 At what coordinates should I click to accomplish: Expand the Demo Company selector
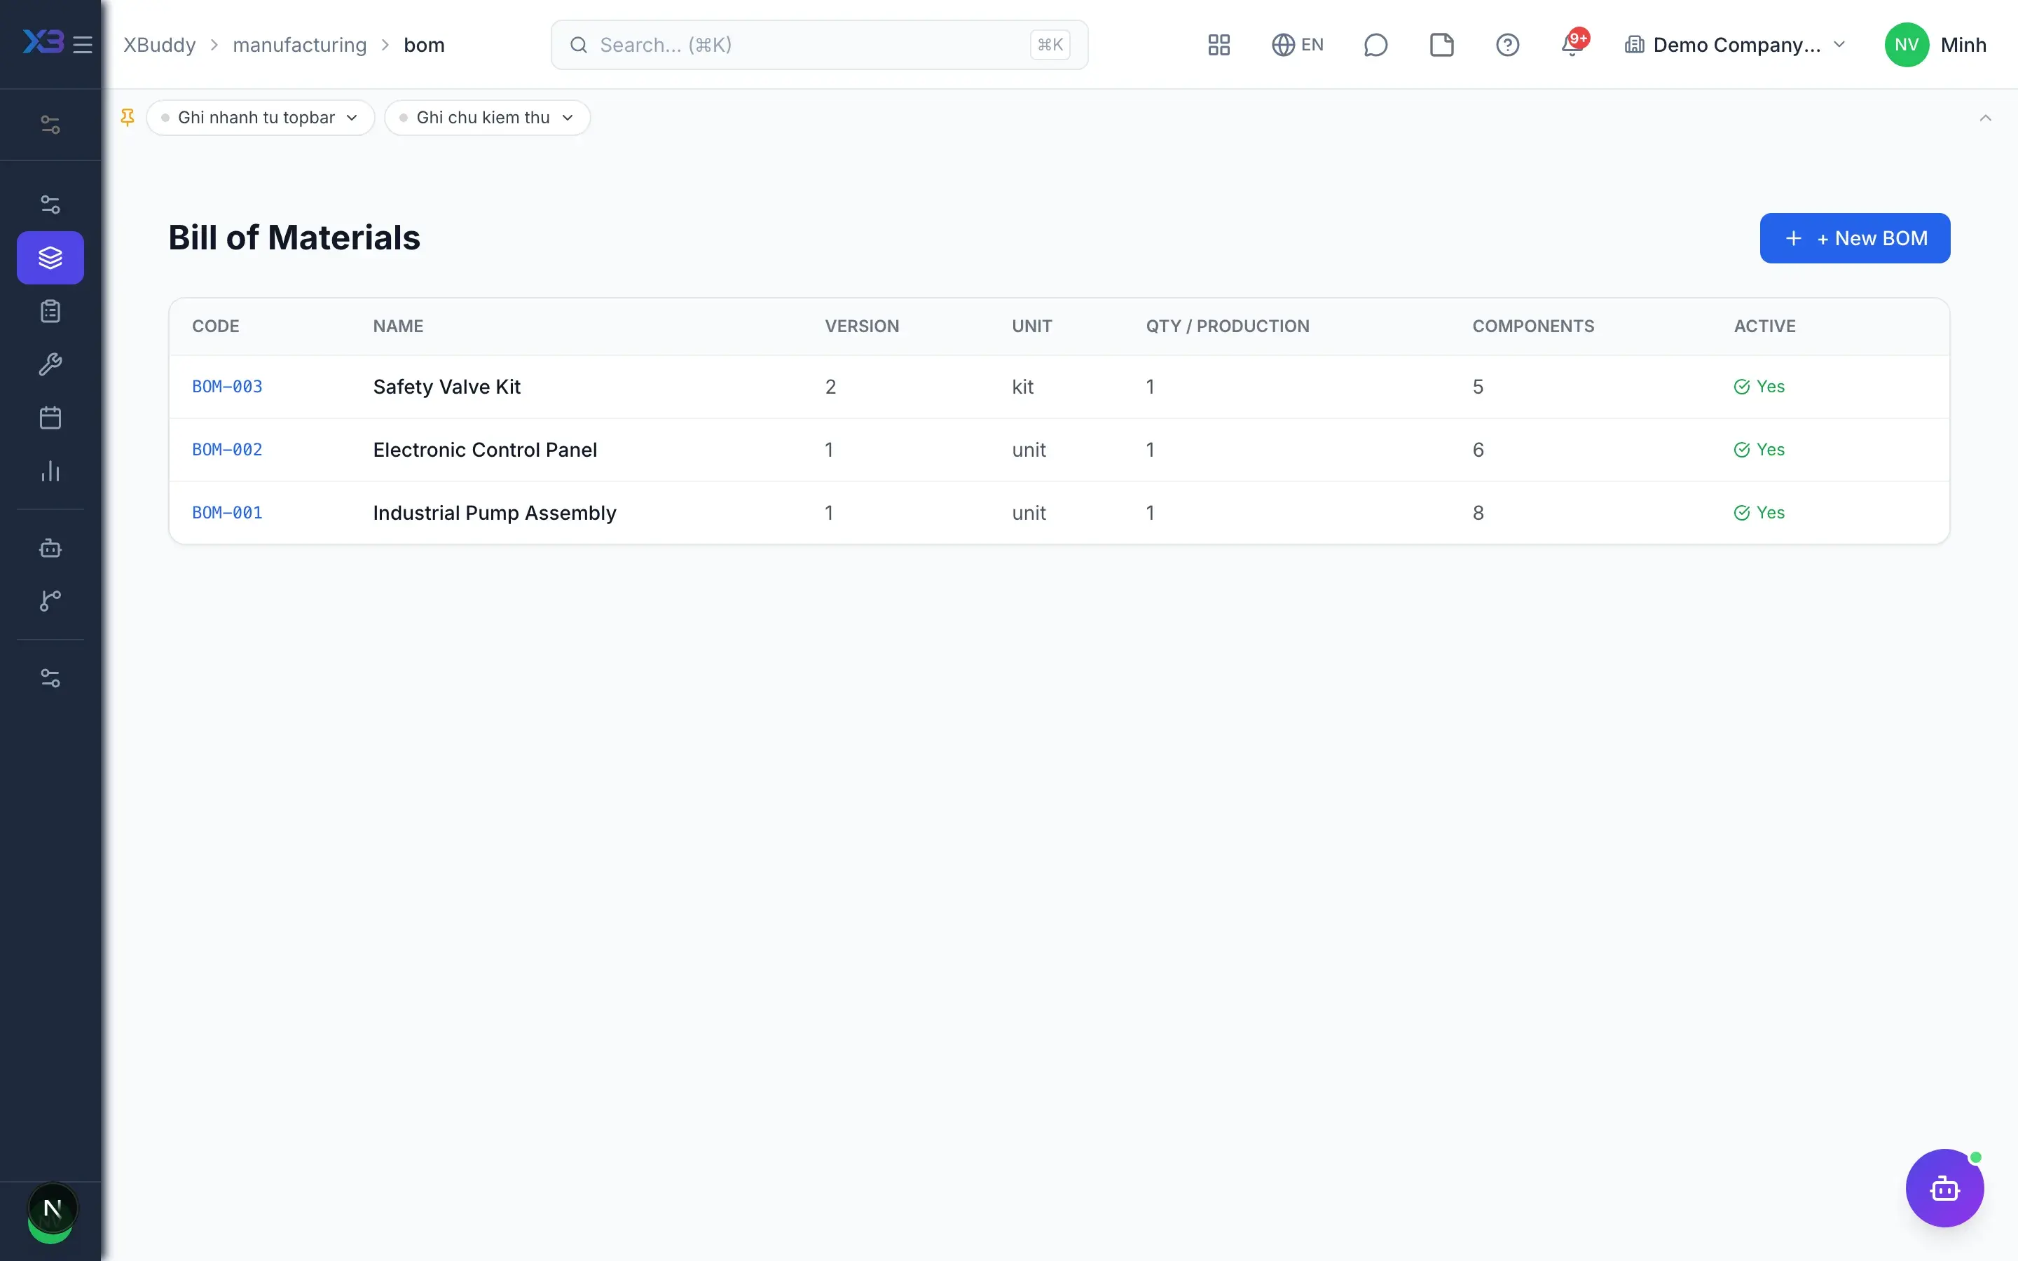point(1734,45)
